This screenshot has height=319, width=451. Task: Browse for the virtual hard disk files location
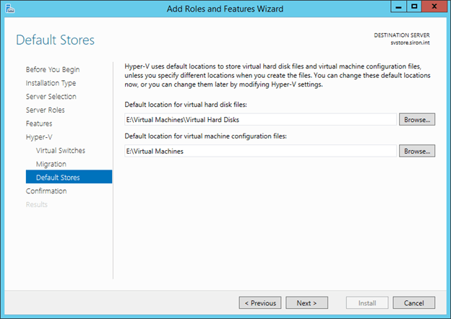click(417, 120)
